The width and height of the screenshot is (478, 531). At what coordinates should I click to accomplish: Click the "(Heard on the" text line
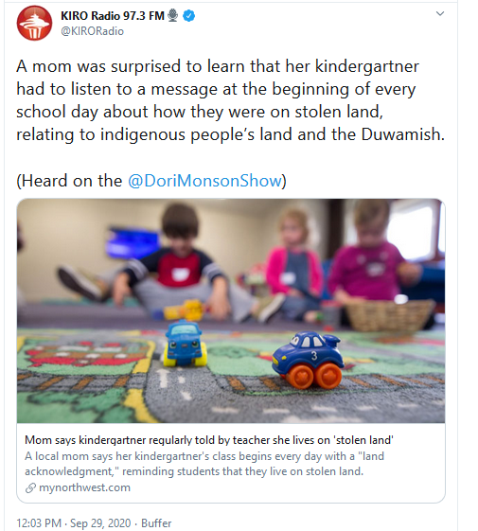click(69, 181)
